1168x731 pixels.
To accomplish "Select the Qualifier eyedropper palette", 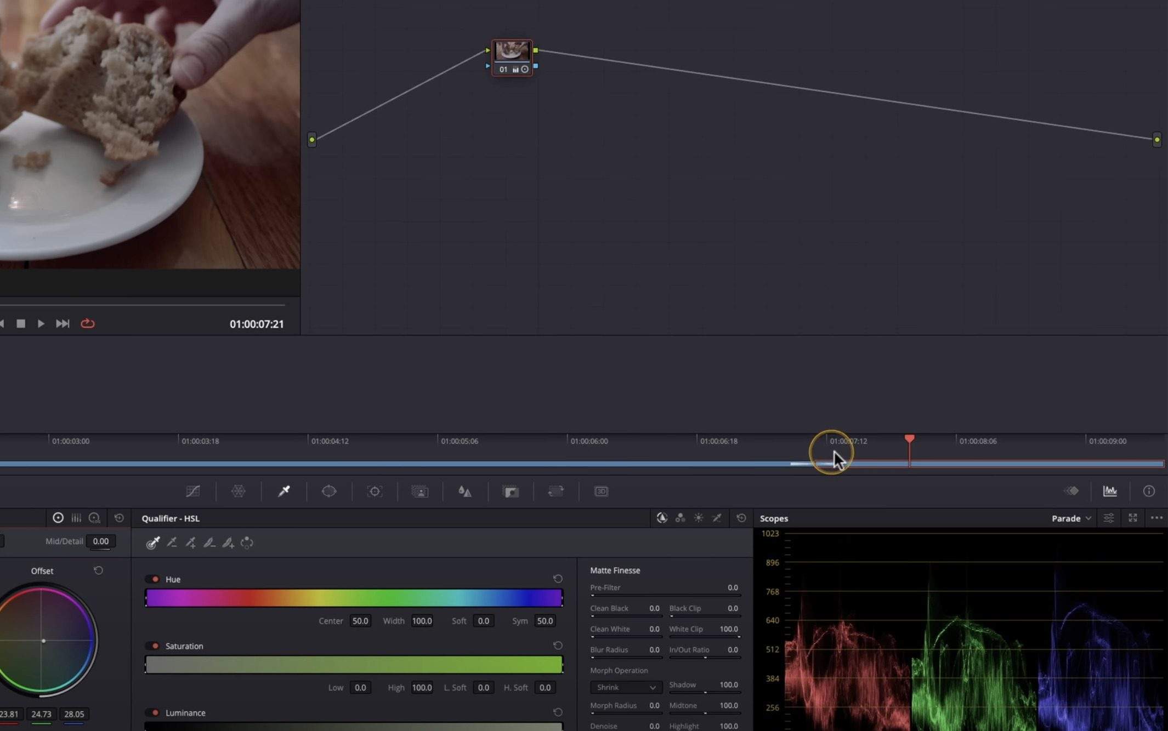I will (x=284, y=491).
